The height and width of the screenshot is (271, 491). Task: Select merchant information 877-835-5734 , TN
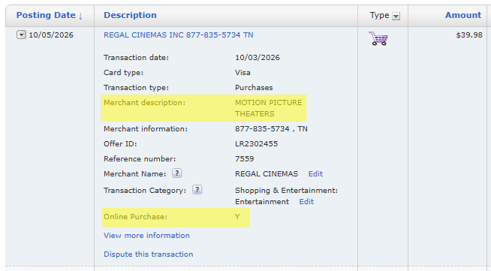pyautogui.click(x=271, y=129)
